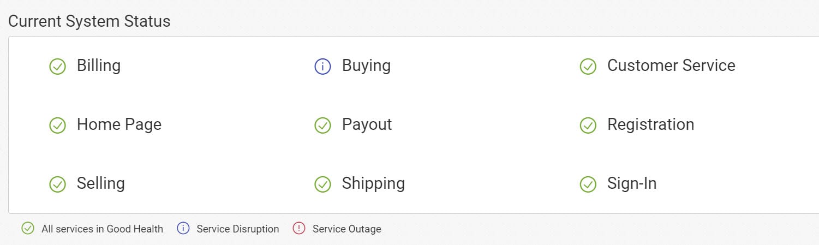Click the green check icon beside Customer Service

tap(588, 67)
